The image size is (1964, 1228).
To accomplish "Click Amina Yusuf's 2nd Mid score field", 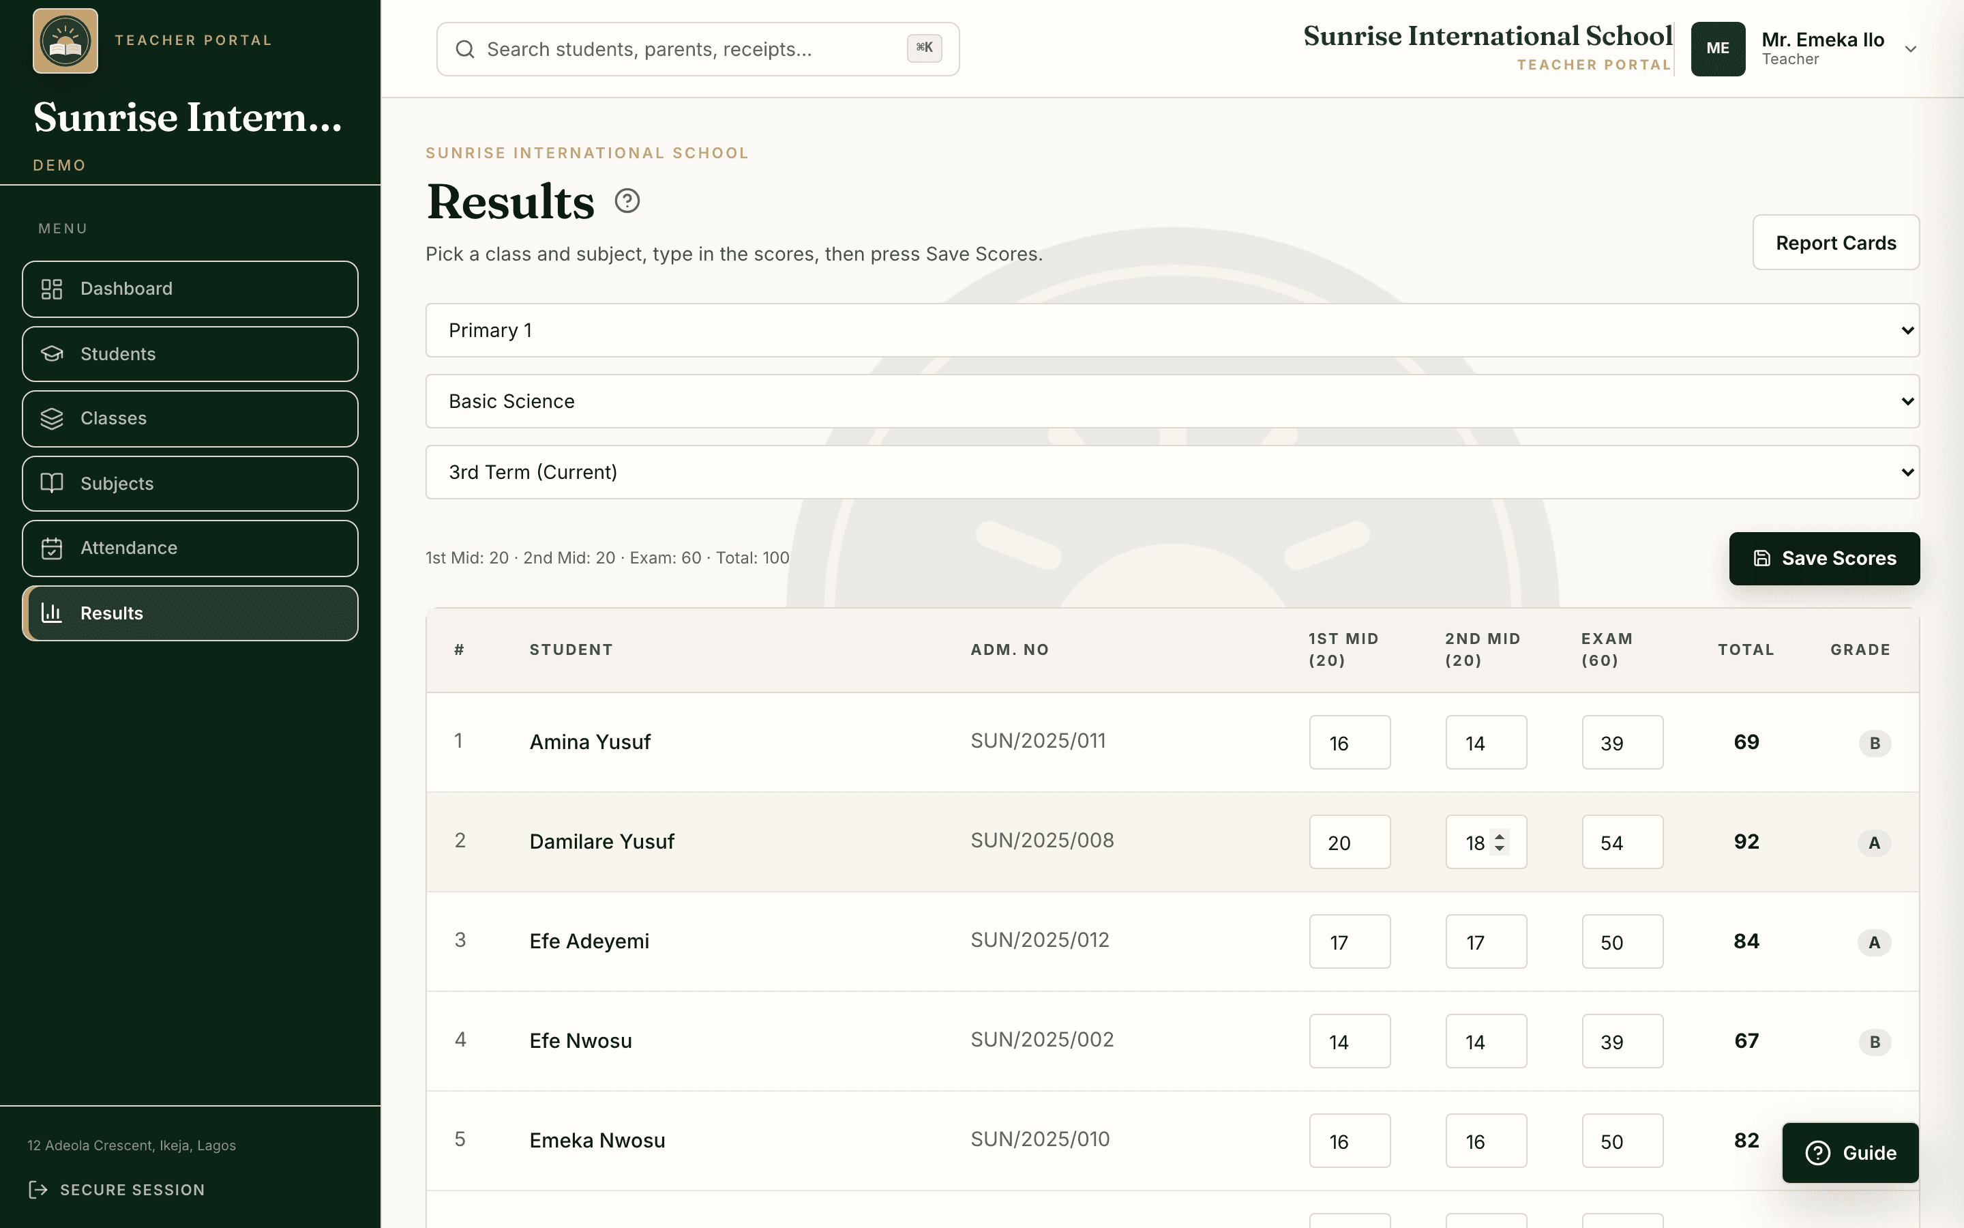I will pos(1486,742).
